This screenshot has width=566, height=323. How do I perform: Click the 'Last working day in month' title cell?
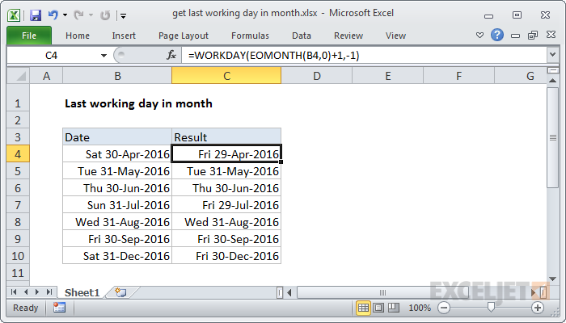coord(138,103)
